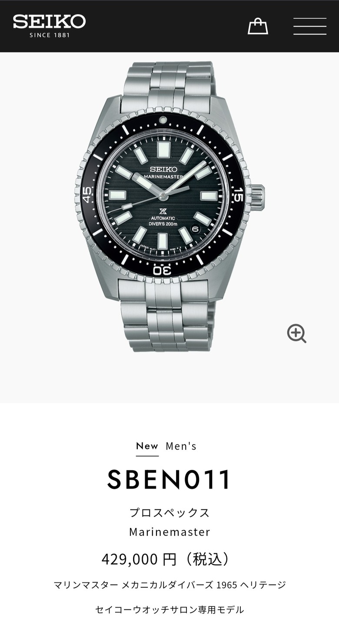
Task: Click the 1965 ヘリテージ description line
Action: tap(169, 585)
